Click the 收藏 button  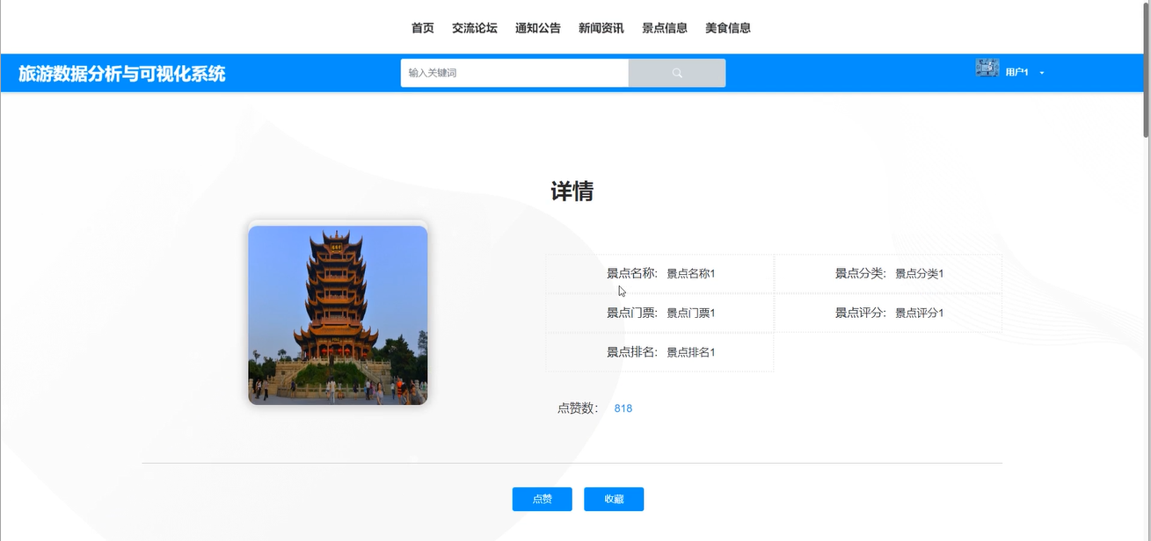coord(614,499)
